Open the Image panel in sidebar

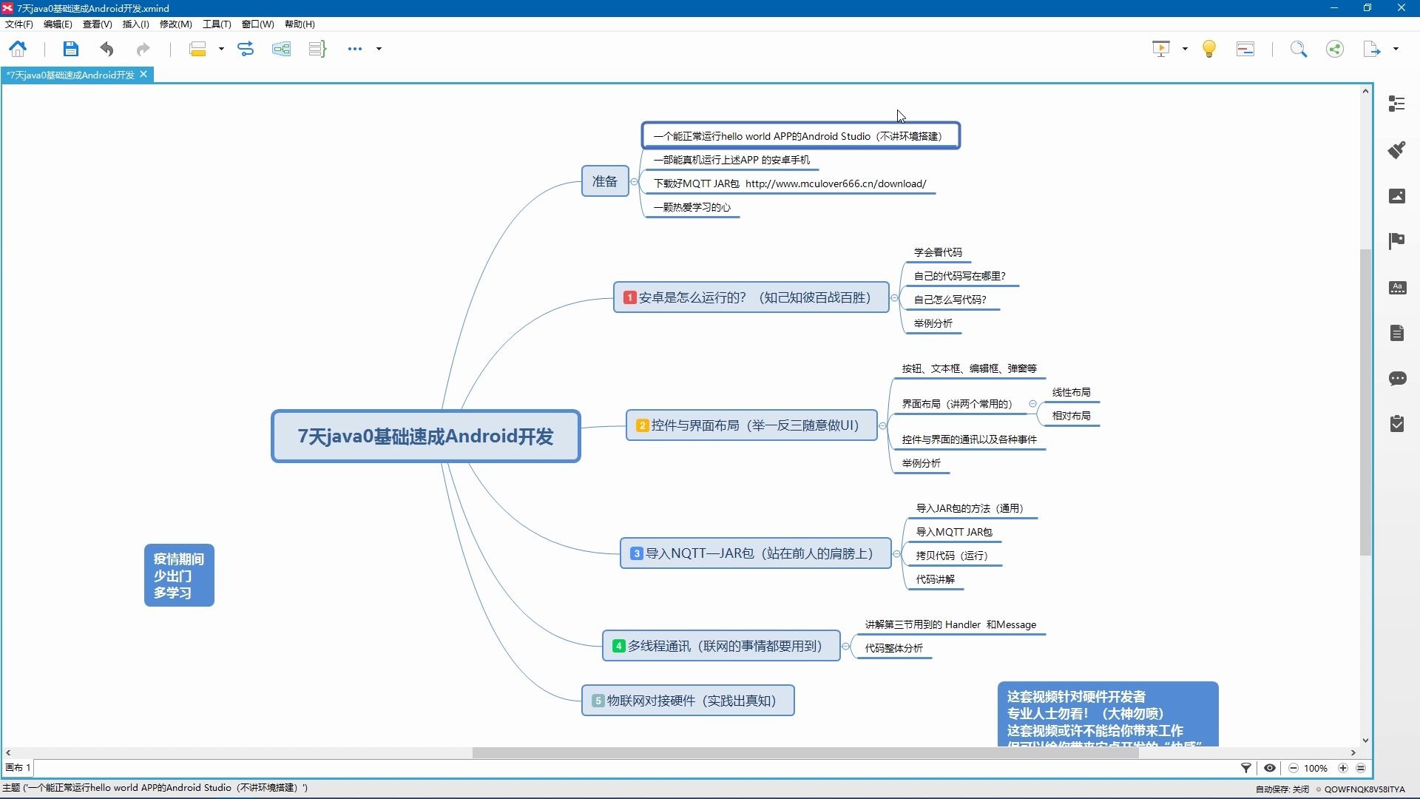point(1396,196)
